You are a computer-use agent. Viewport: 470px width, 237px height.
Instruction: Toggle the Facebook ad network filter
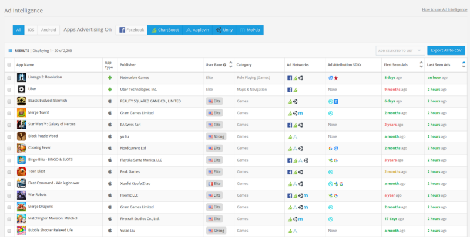(132, 30)
